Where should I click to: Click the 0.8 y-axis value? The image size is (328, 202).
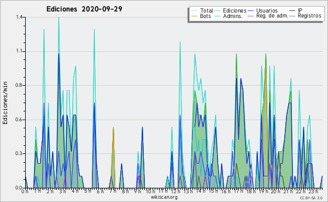tap(19, 85)
